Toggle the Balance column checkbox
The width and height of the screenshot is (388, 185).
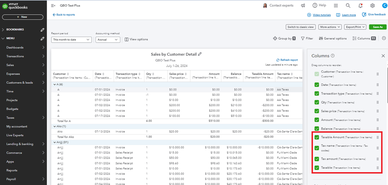[x=317, y=128]
